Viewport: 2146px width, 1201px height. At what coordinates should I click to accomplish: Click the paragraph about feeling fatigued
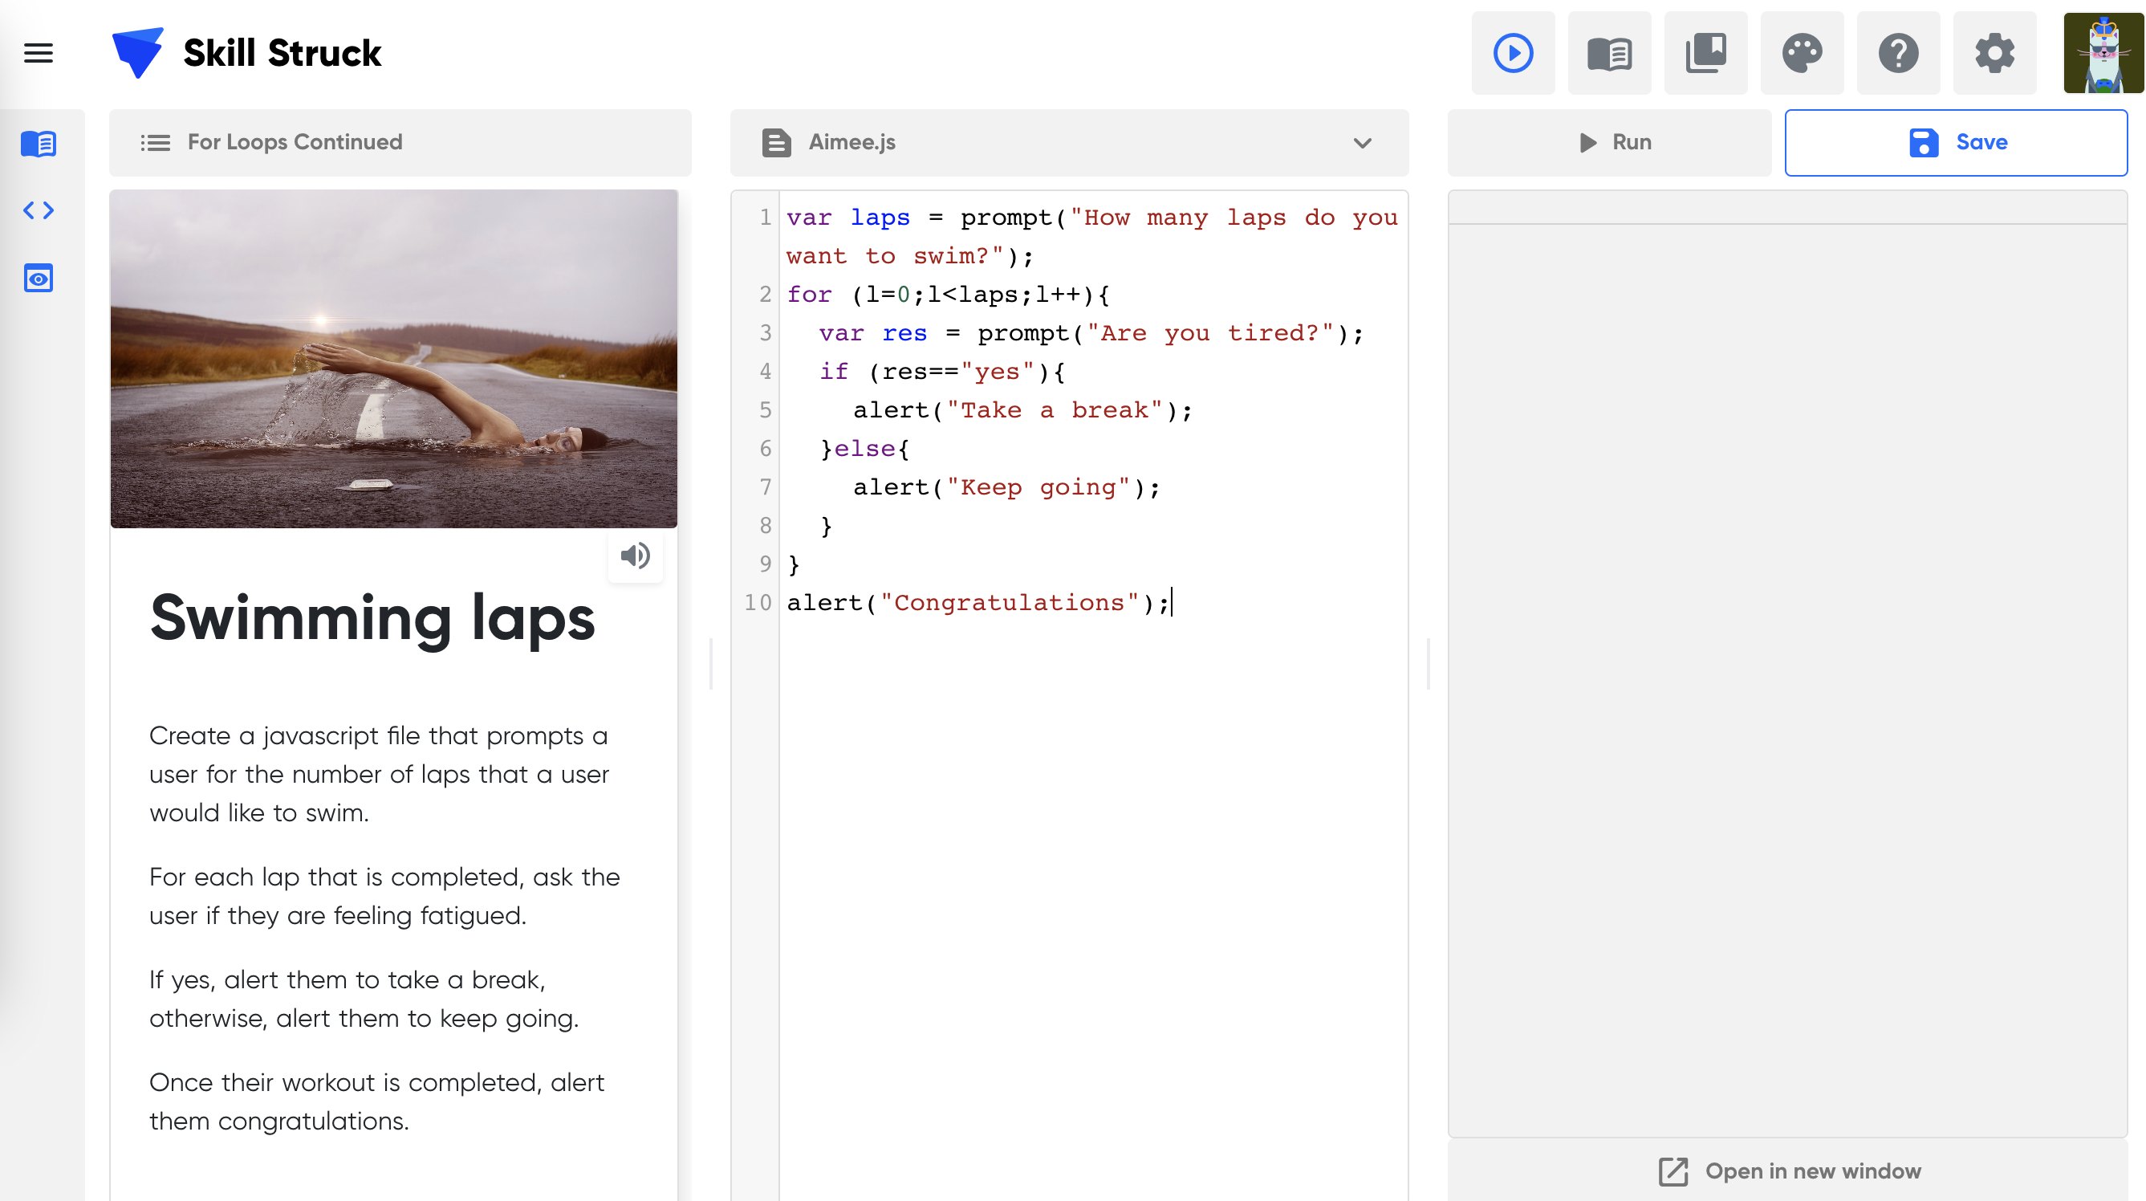(384, 896)
